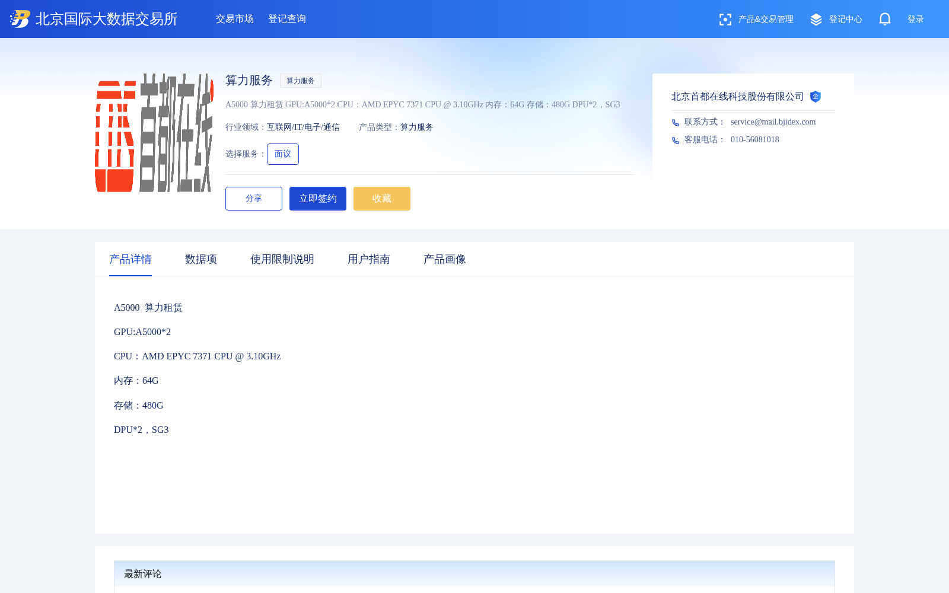Click the 算力服务 product title
Viewport: 949px width, 593px height.
pyautogui.click(x=249, y=81)
